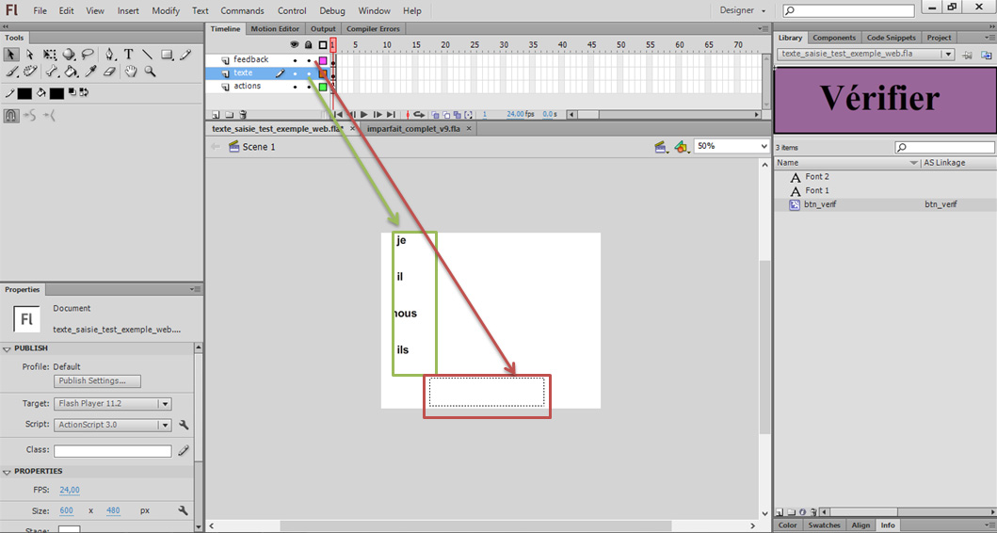997x533 pixels.
Task: Select the Text tool
Action: click(x=128, y=55)
